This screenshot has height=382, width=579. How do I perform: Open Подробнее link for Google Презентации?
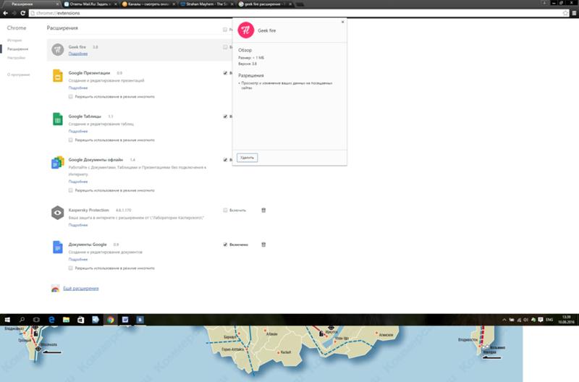coord(78,88)
